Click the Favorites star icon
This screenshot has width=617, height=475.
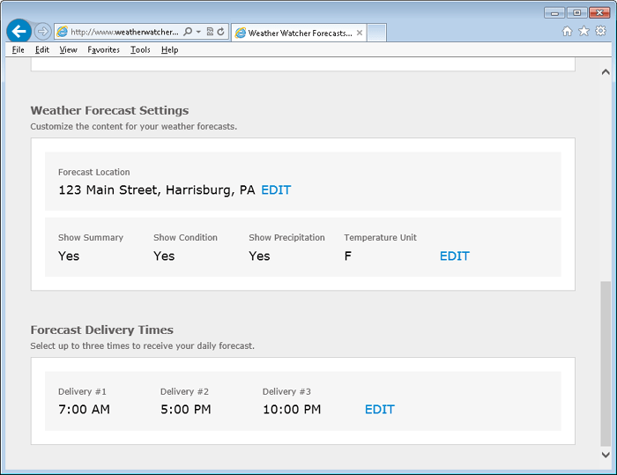[584, 31]
